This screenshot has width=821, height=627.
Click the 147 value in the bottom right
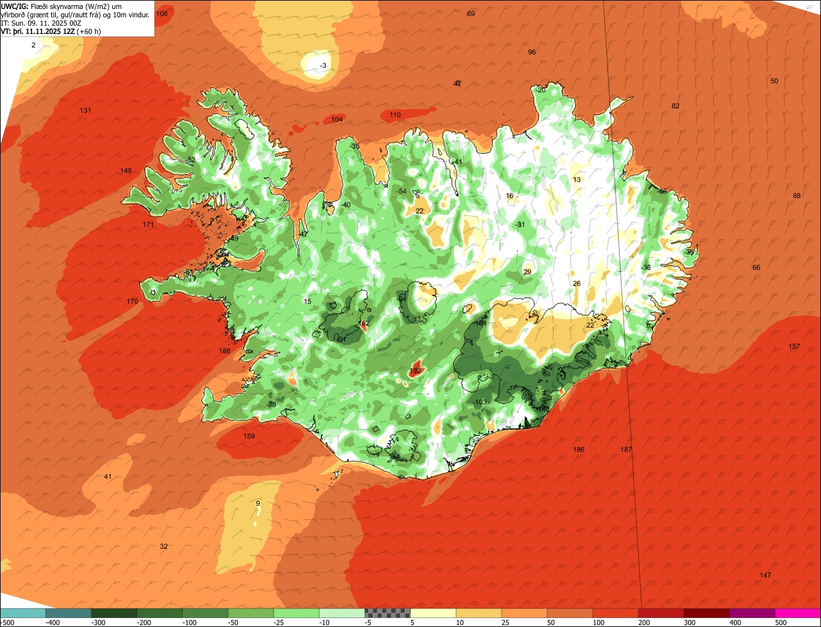[x=765, y=575]
